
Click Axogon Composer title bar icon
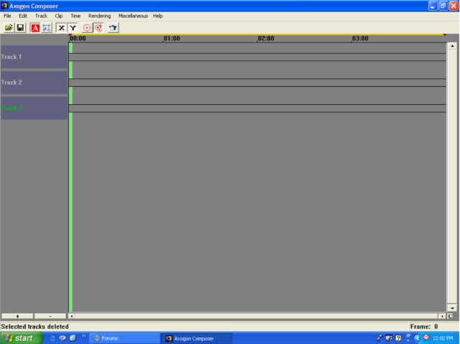[x=4, y=6]
